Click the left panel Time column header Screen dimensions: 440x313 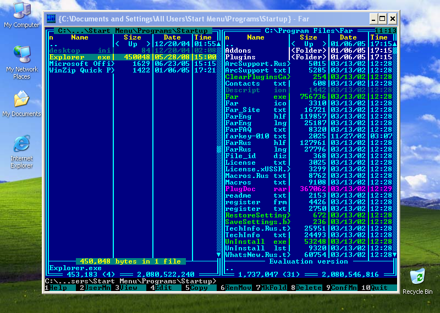click(x=203, y=37)
